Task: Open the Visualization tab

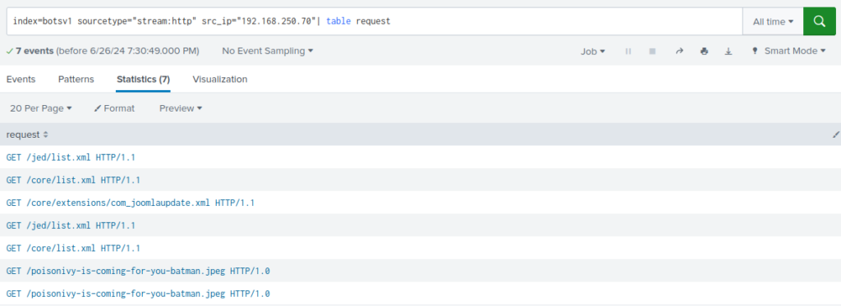Action: [x=220, y=80]
